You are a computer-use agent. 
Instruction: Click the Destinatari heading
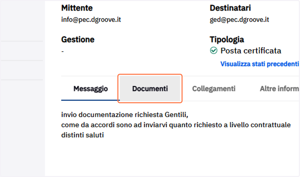click(230, 8)
